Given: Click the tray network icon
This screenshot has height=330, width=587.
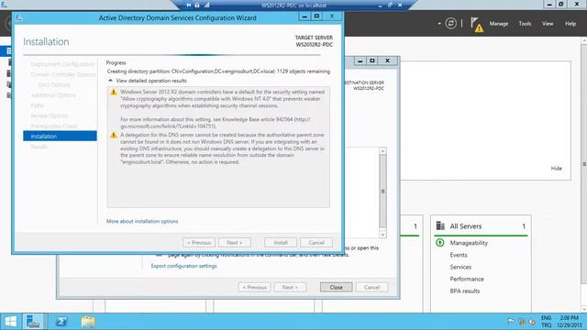Looking at the screenshot, I should point(522,322).
